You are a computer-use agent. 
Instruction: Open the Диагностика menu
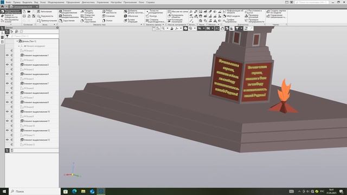88,2
